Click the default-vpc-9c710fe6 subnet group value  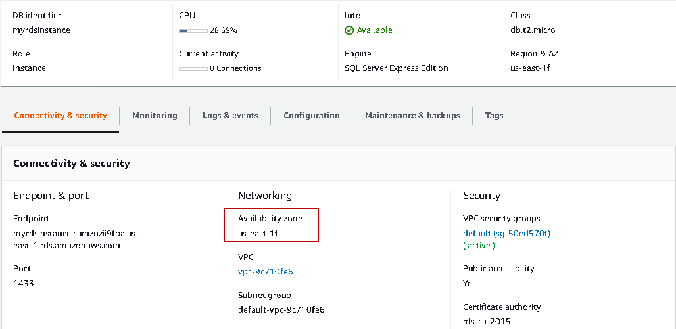(x=281, y=309)
